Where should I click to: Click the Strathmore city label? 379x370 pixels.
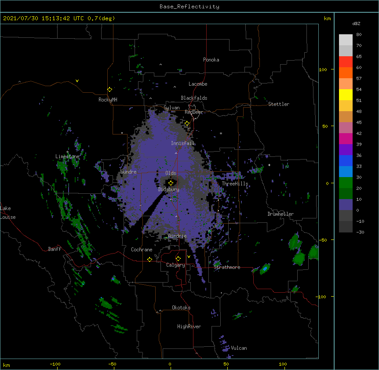pyautogui.click(x=227, y=267)
